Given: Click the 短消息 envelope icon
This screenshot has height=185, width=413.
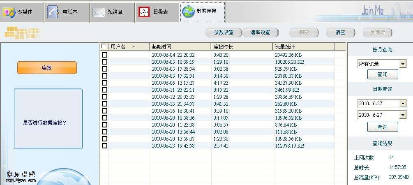Looking at the screenshot, I should pos(99,12).
